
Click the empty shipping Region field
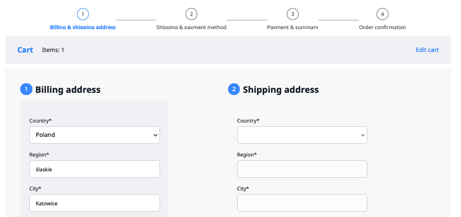click(302, 169)
